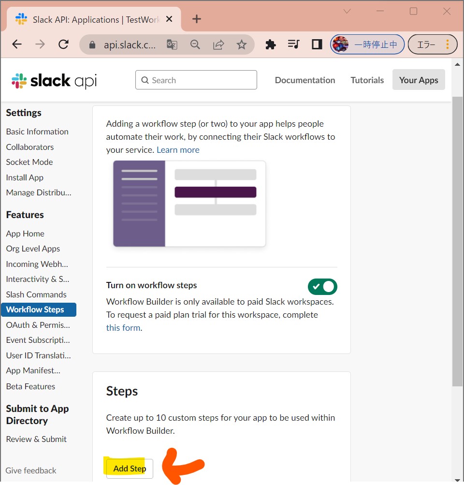Screen dimensions: 464x485
Task: Click the 'Settings' sidebar heading
Action: [x=24, y=113]
